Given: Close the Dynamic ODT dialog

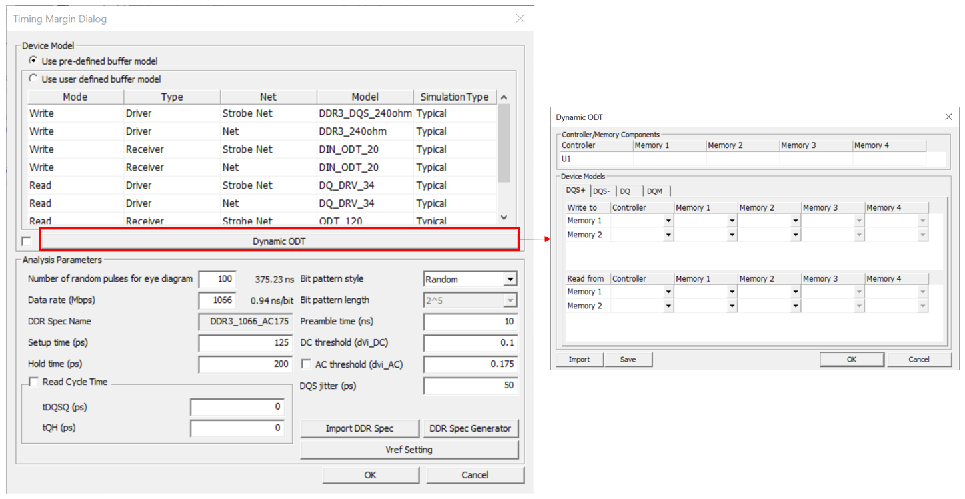Looking at the screenshot, I should pyautogui.click(x=948, y=117).
